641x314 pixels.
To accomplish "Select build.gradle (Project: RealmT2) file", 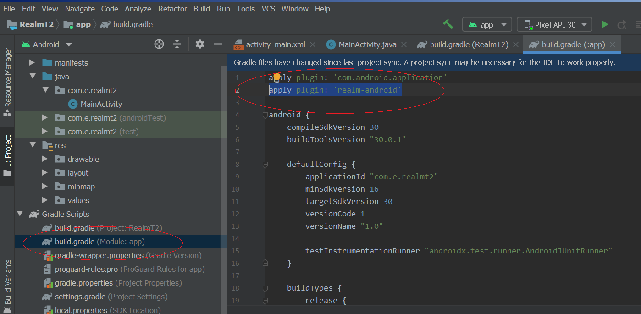I will tap(108, 228).
